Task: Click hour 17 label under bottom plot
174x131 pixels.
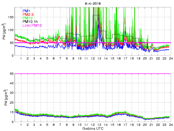Action: 125,125
